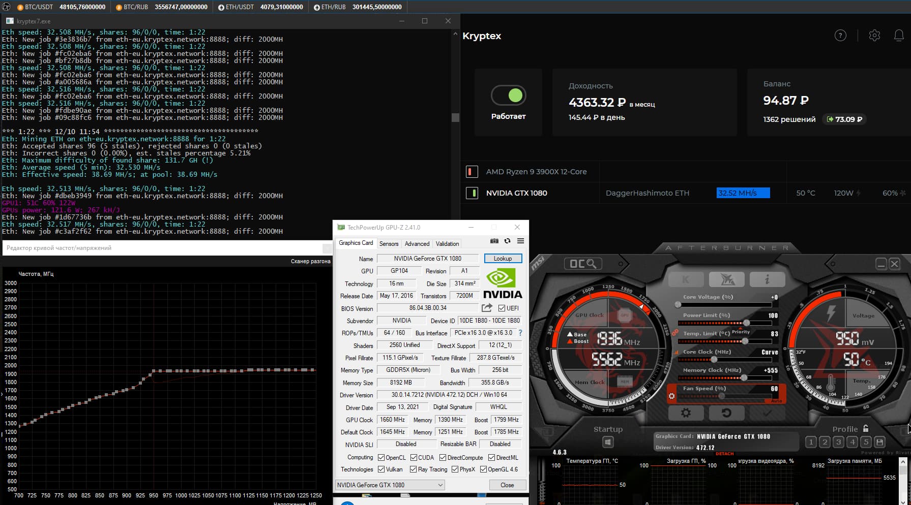The height and width of the screenshot is (505, 911).
Task: Toggle the Profile lock icon
Action: (866, 428)
